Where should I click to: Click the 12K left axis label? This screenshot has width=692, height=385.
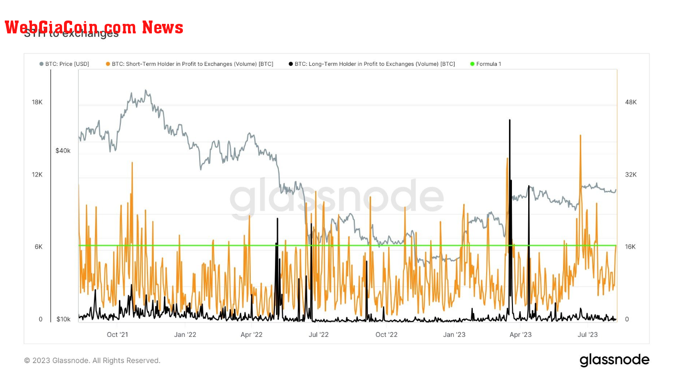[37, 175]
